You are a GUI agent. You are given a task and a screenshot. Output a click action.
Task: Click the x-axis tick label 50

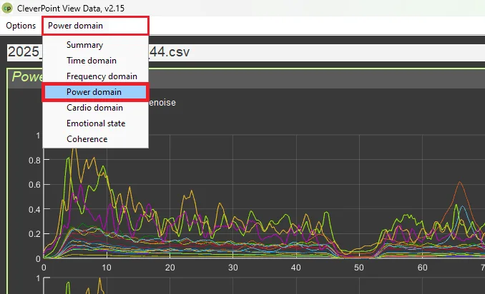[359, 268]
